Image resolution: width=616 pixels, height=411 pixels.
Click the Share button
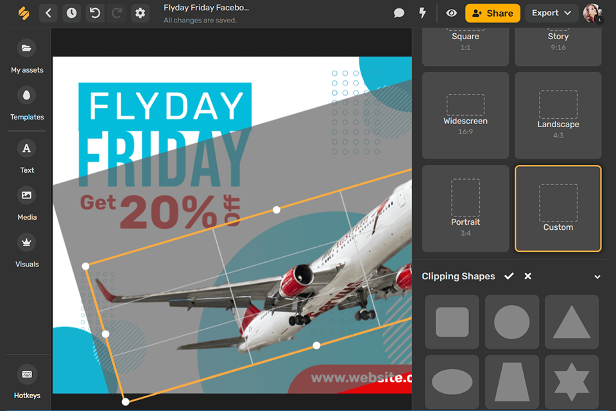[493, 13]
